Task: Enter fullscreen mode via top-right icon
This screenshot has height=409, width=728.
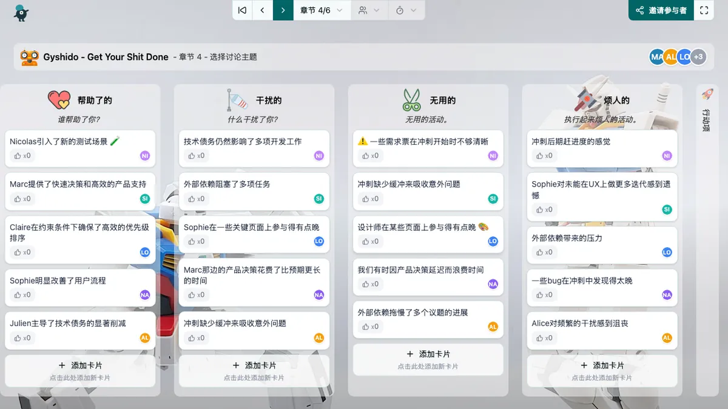Action: [x=704, y=10]
